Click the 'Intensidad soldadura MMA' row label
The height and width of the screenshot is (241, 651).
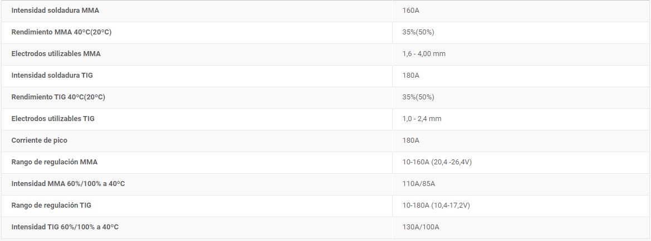coord(55,11)
